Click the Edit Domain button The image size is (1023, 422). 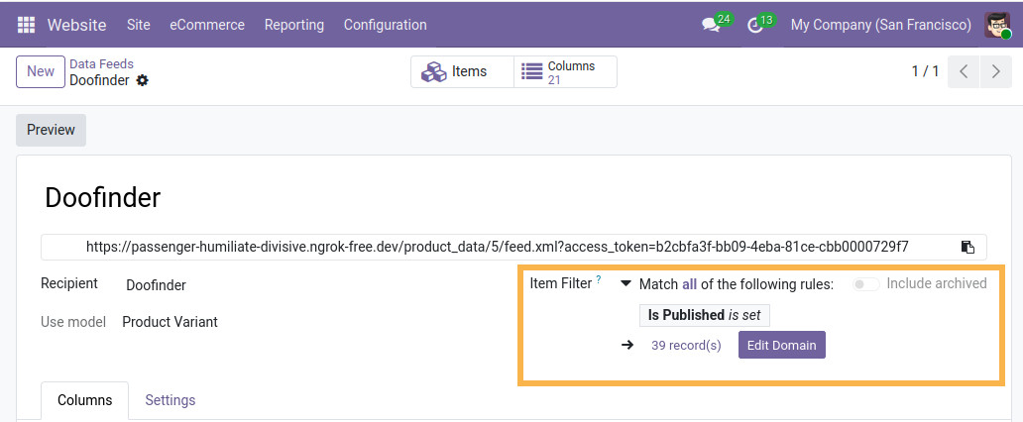pos(781,345)
